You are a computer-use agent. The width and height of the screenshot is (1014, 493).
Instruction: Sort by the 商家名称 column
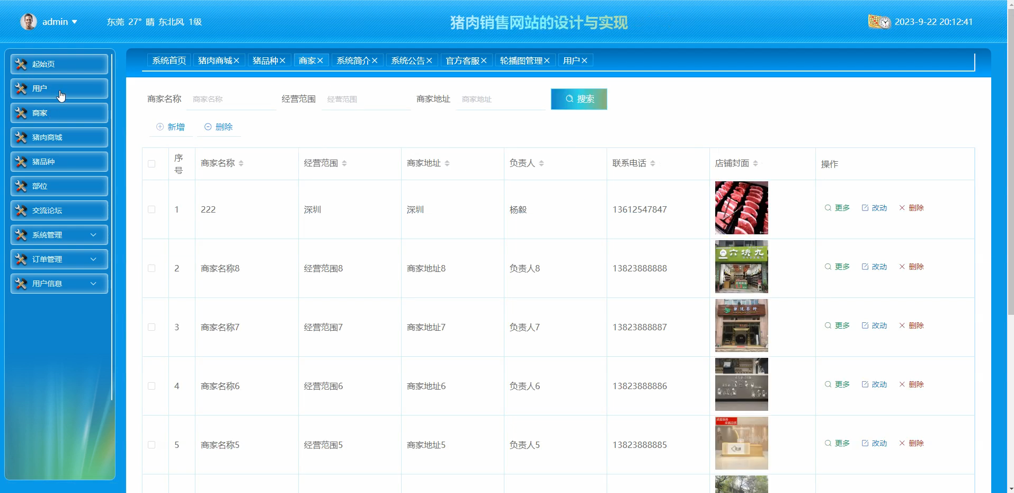(241, 163)
